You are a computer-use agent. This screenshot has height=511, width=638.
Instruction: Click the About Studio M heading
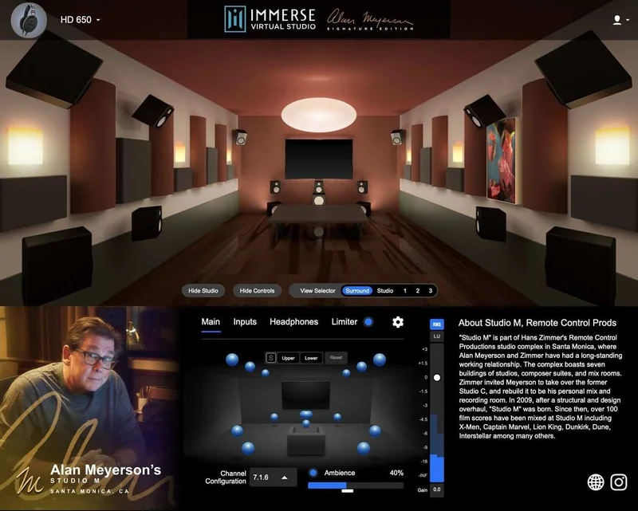point(537,323)
